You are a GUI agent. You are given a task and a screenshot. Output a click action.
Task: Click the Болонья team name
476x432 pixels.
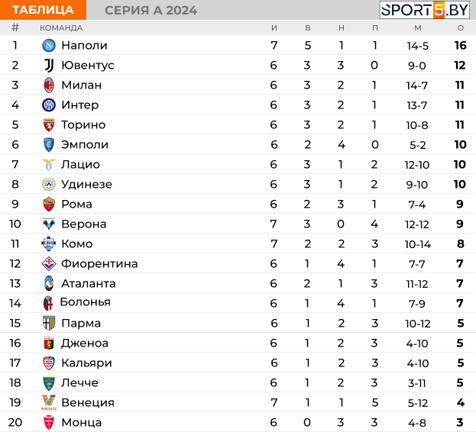pyautogui.click(x=86, y=302)
